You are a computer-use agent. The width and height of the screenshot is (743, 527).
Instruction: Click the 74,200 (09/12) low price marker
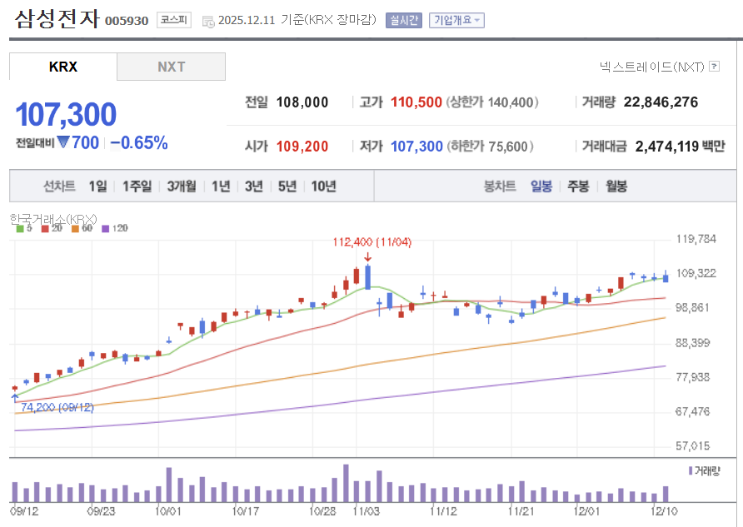click(57, 407)
